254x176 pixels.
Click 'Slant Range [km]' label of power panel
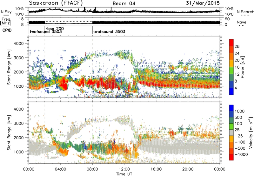[x=9, y=67]
